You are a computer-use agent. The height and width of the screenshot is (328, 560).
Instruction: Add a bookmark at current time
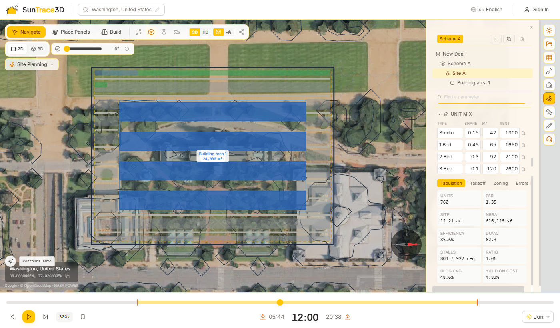click(x=83, y=317)
